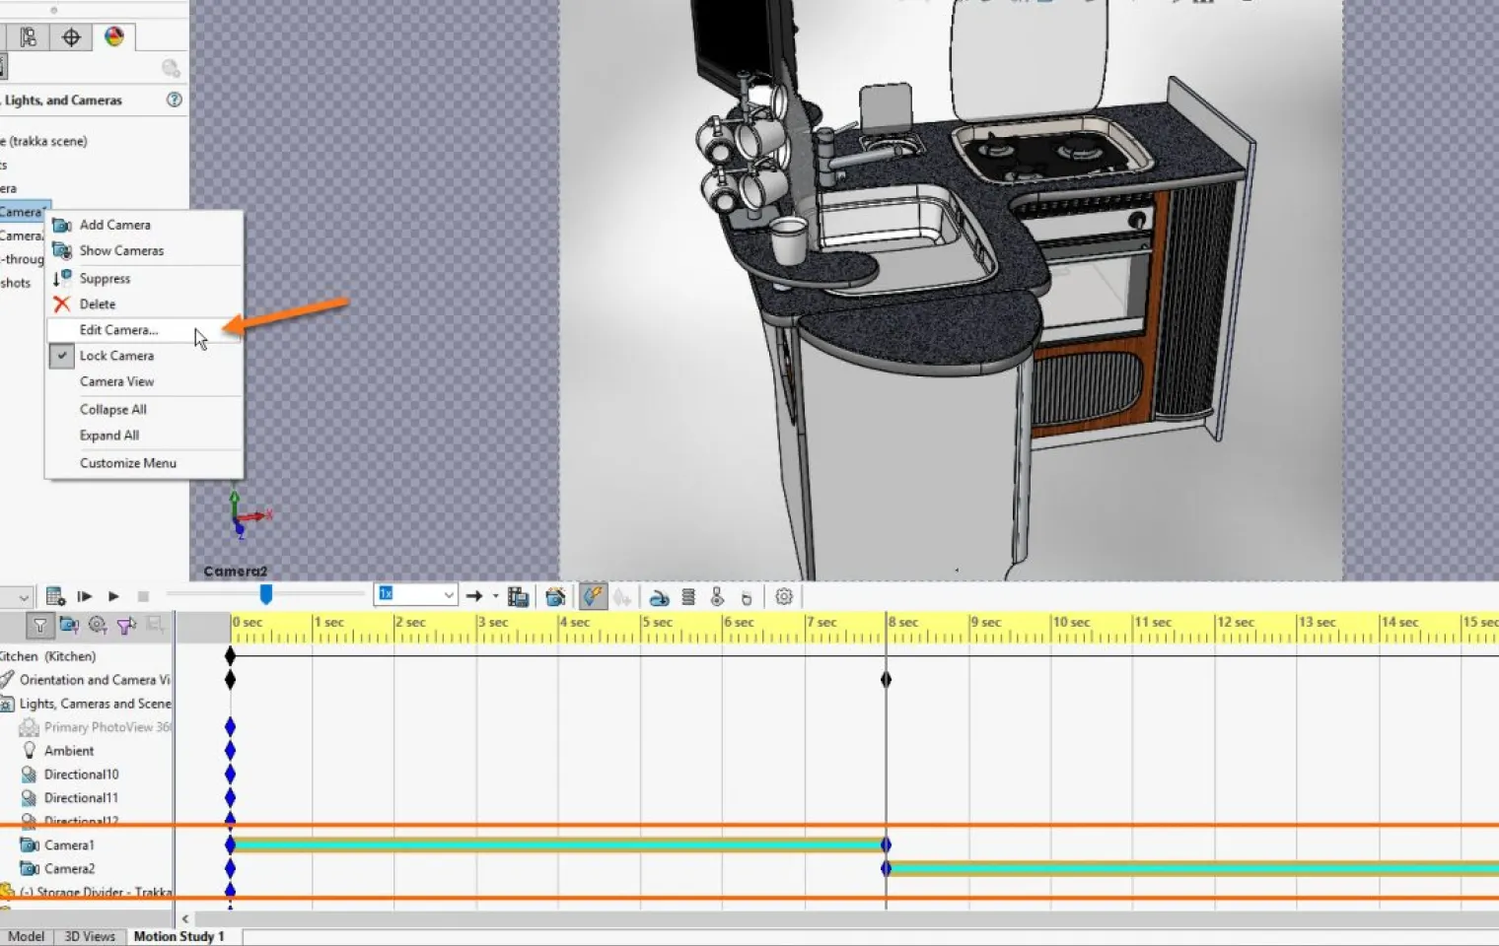
Task: Choose Camera View from context menu
Action: click(x=145, y=381)
